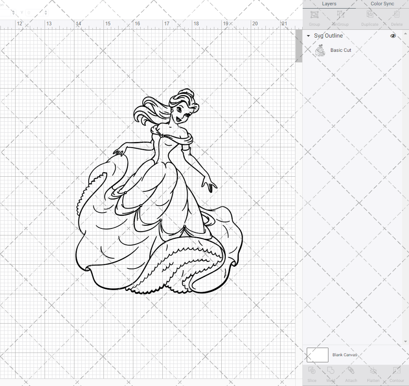This screenshot has width=409, height=386.
Task: Click the Y position stepper arrows
Action: click(x=46, y=13)
